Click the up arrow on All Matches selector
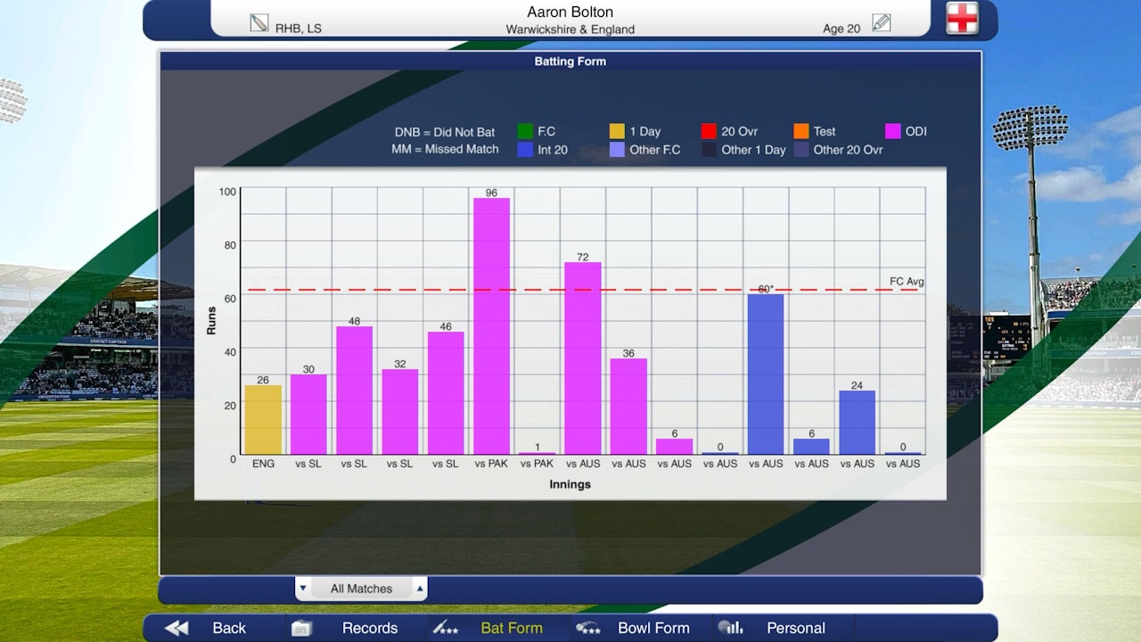Viewport: 1141px width, 642px height. point(419,588)
